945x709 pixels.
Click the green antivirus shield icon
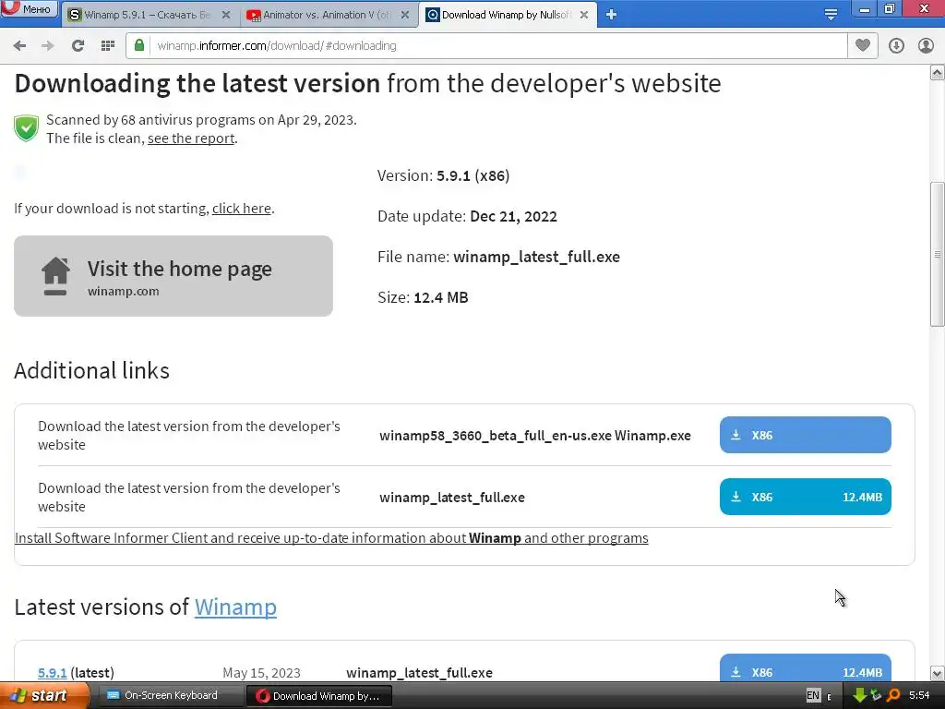click(27, 127)
